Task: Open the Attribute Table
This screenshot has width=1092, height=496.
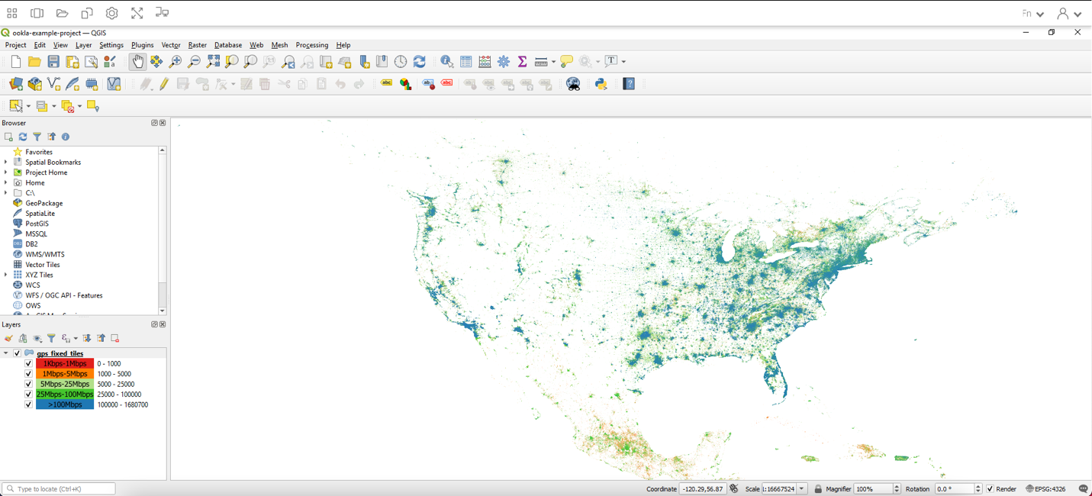Action: click(x=465, y=62)
